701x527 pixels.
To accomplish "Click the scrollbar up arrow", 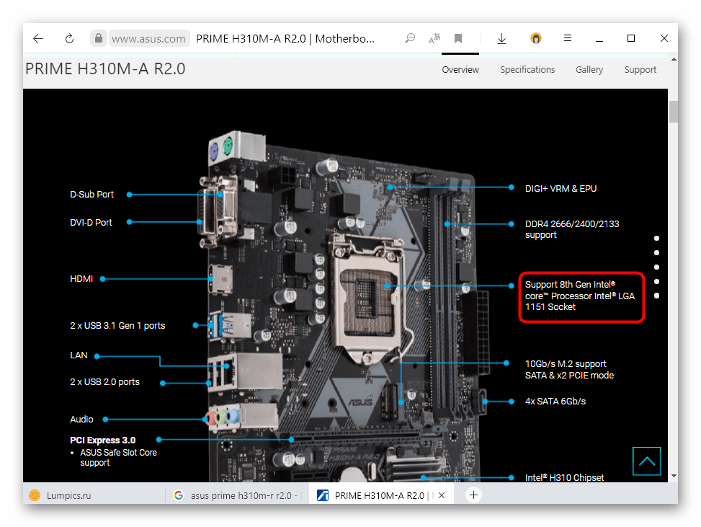I will [x=674, y=60].
